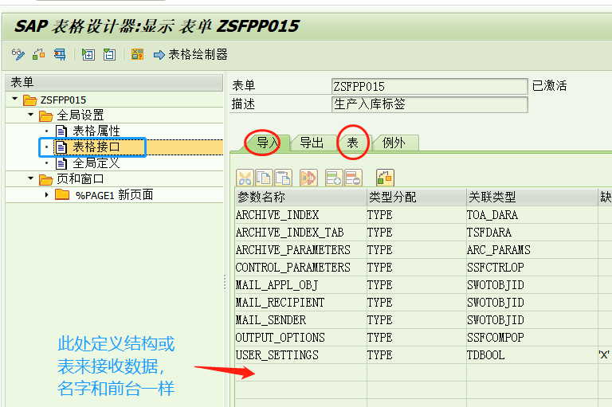Click the cut scissors icon above parameter table
612x407 pixels.
tap(245, 178)
